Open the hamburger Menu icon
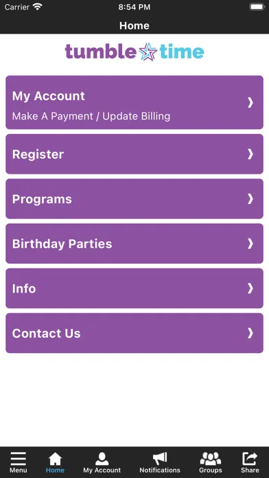 pyautogui.click(x=19, y=459)
